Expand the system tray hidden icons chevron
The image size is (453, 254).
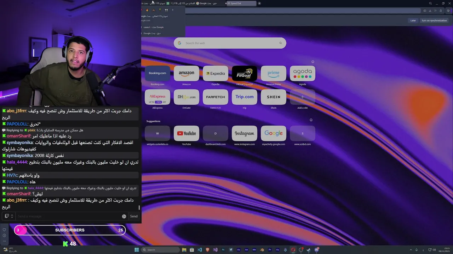[411, 250]
